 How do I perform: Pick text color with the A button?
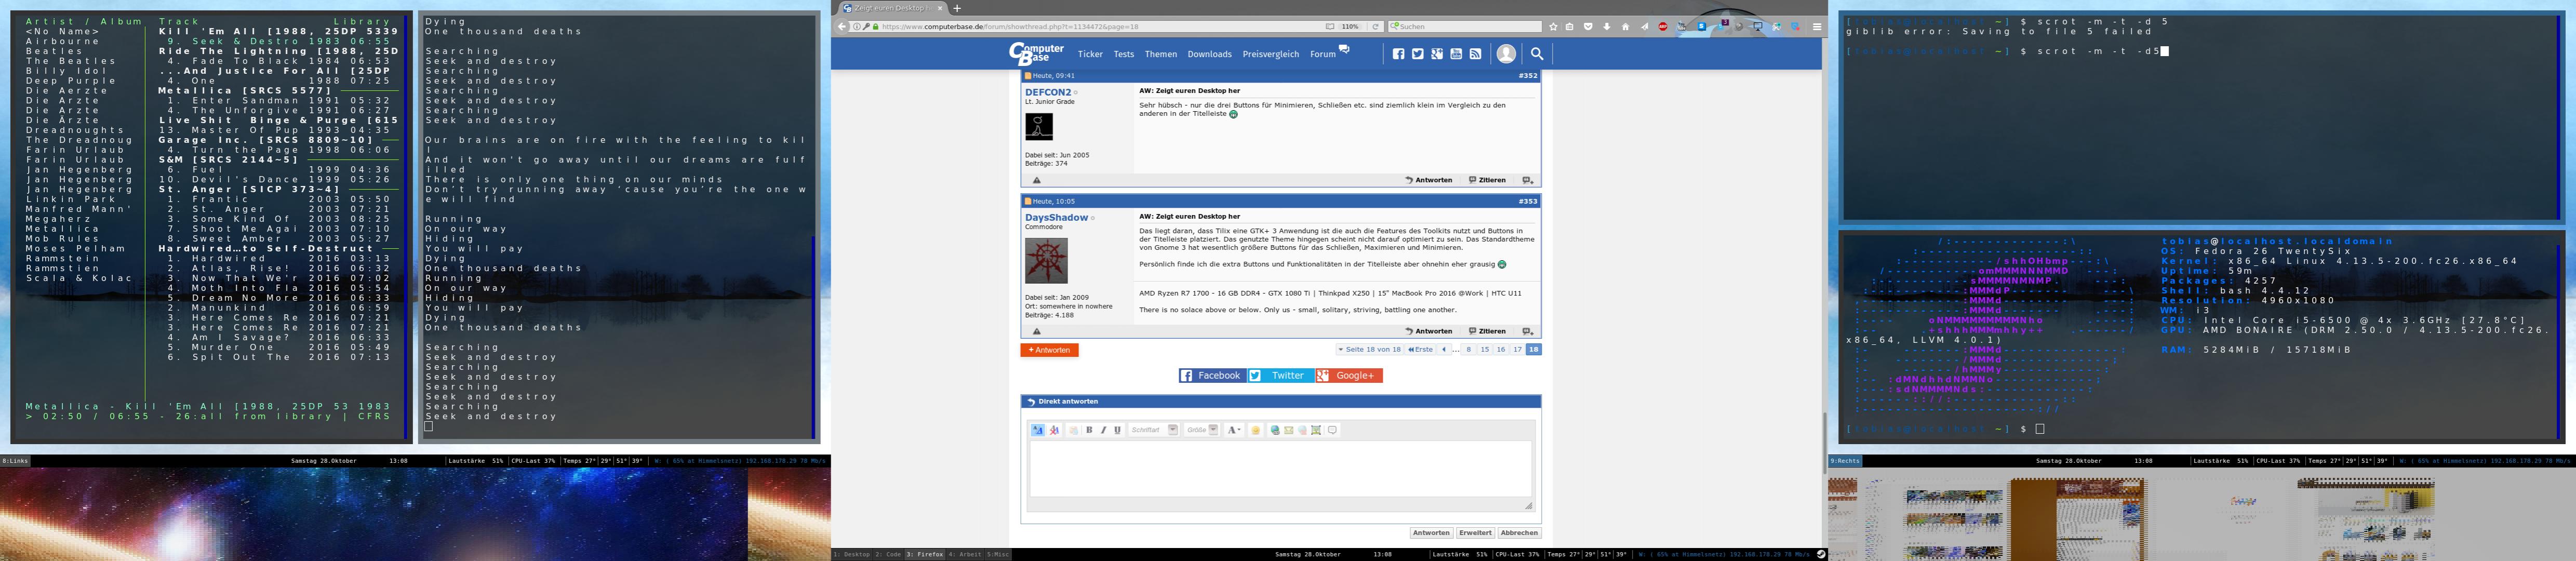(x=1234, y=430)
